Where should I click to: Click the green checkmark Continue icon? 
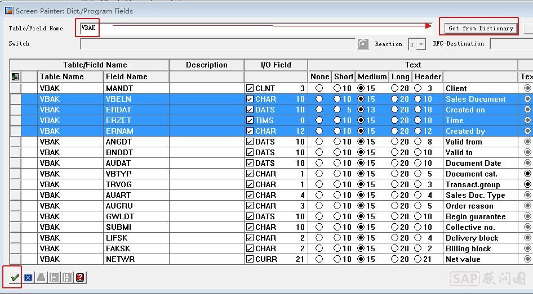tap(15, 277)
